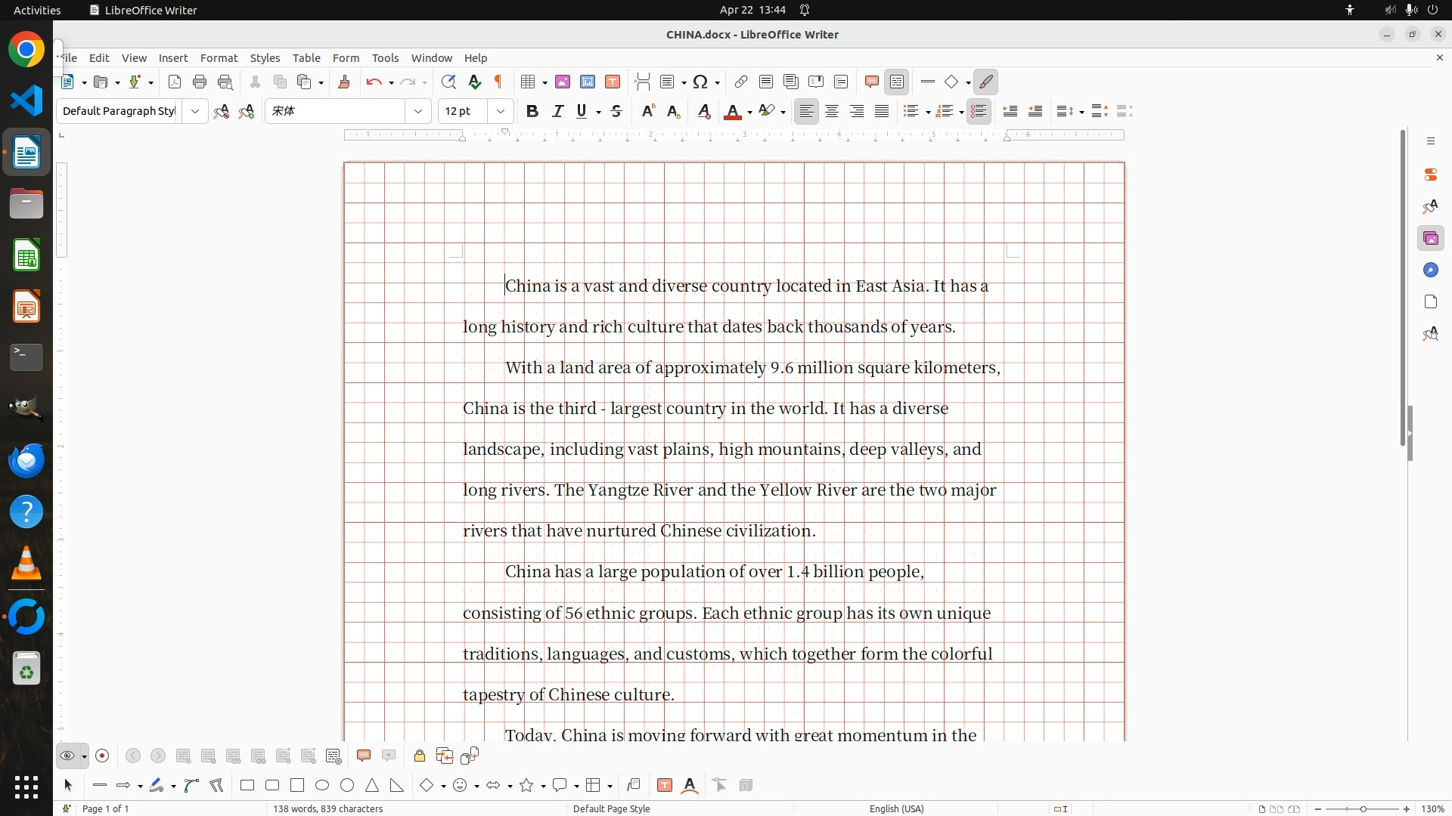Viewport: 1452px width, 816px height.
Task: Toggle Italic formatting
Action: pos(557,112)
